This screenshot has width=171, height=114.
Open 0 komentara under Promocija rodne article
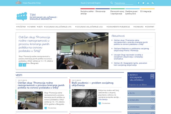[52, 108]
